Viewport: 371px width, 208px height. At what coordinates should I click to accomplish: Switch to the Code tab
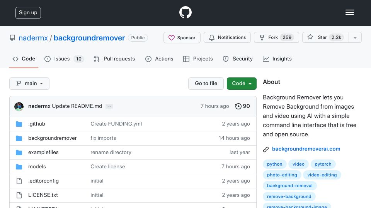24,59
